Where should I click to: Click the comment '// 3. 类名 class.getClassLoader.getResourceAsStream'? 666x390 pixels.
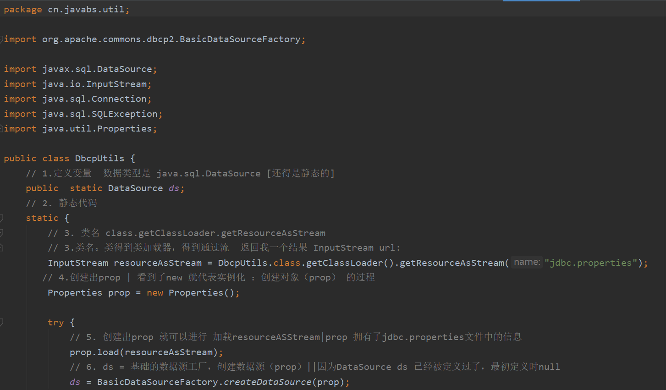point(187,233)
